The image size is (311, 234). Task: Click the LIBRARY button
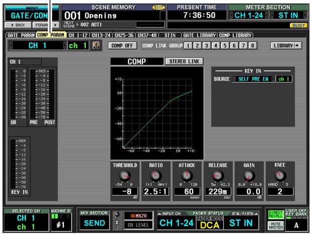click(x=286, y=45)
